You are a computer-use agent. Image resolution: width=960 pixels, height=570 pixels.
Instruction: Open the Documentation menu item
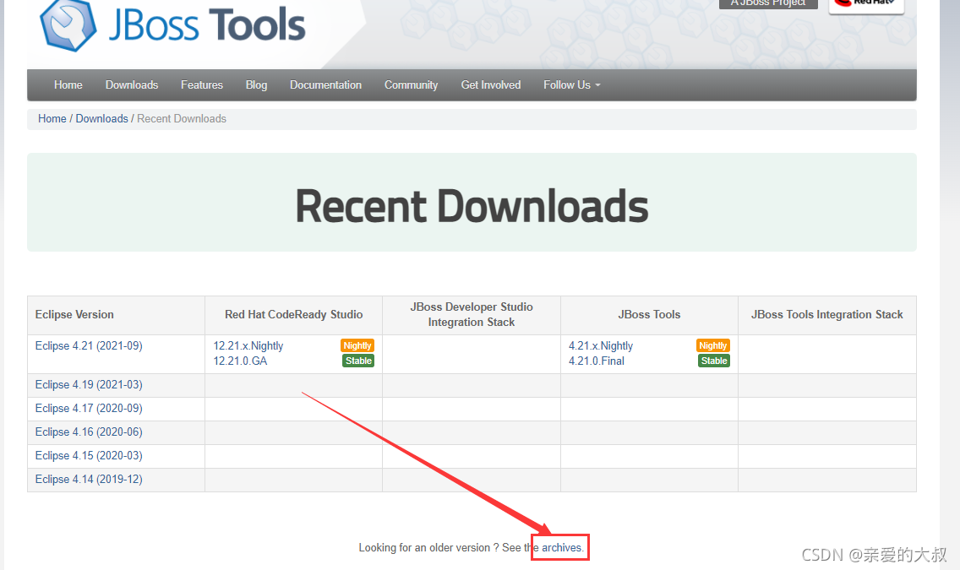pos(325,85)
